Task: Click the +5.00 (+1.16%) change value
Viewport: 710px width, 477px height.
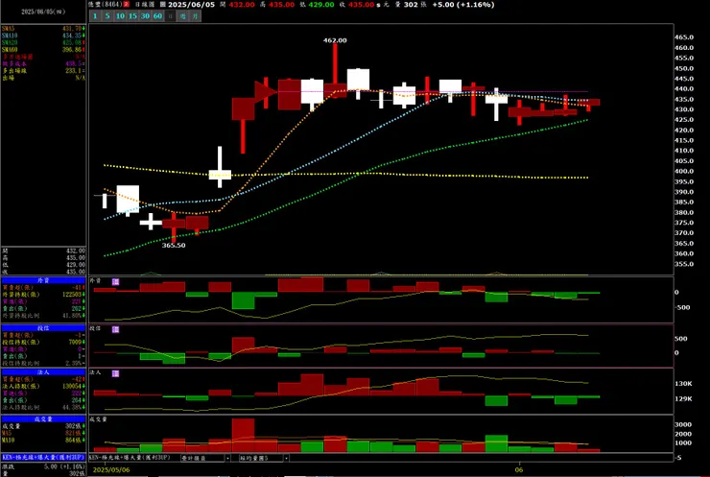Action: tap(463, 5)
